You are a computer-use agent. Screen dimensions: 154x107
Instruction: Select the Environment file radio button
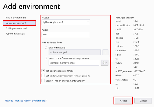click(x=46, y=48)
